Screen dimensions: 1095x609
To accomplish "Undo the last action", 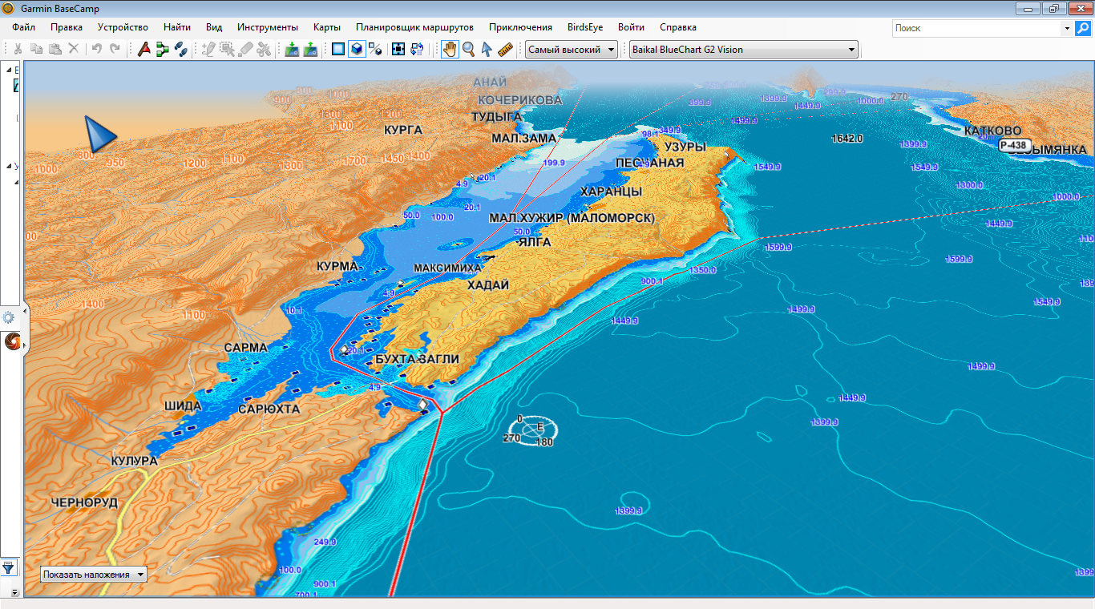I will [96, 49].
